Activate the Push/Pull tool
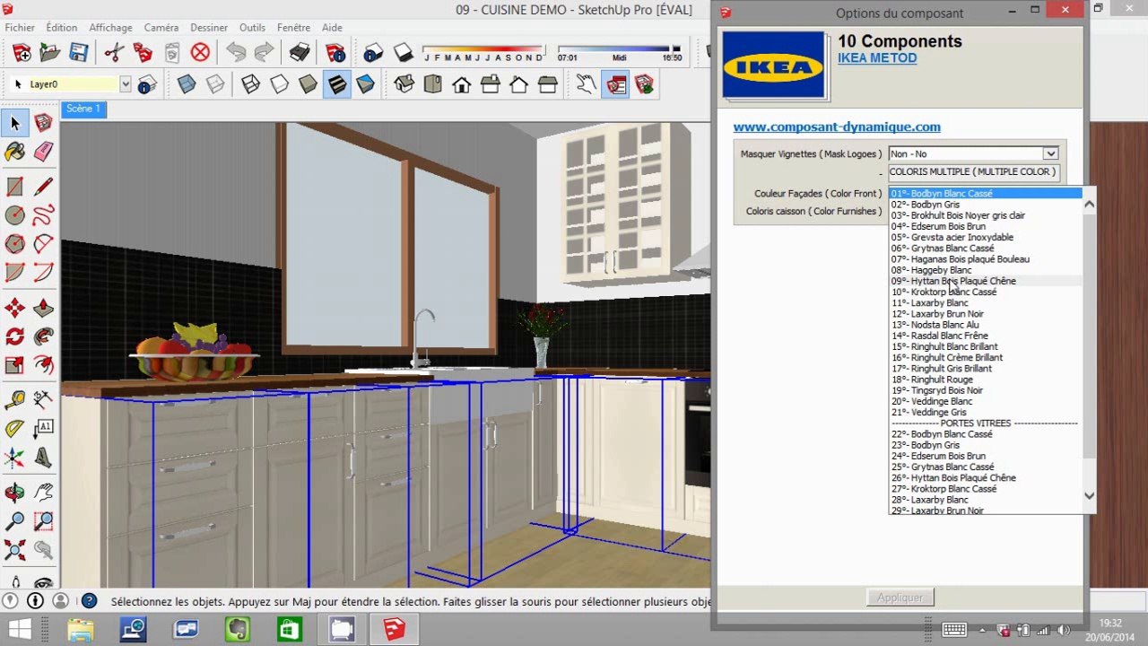Image resolution: width=1148 pixels, height=646 pixels. coord(43,309)
